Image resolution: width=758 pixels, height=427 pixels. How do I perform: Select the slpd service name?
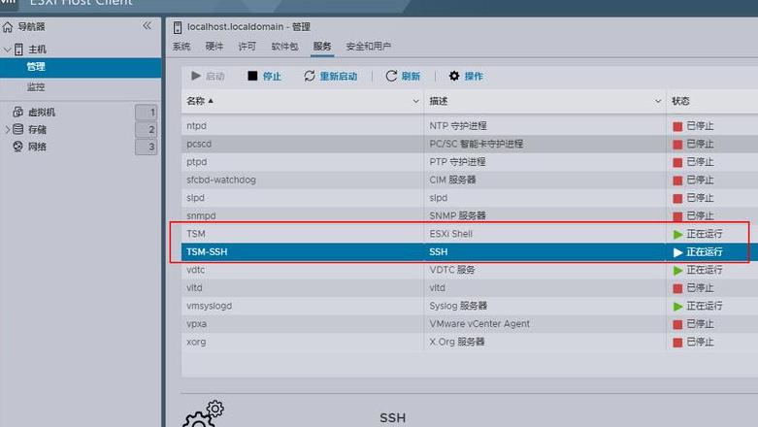[x=195, y=198]
